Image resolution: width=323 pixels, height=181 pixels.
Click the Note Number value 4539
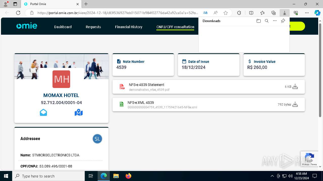click(x=121, y=67)
